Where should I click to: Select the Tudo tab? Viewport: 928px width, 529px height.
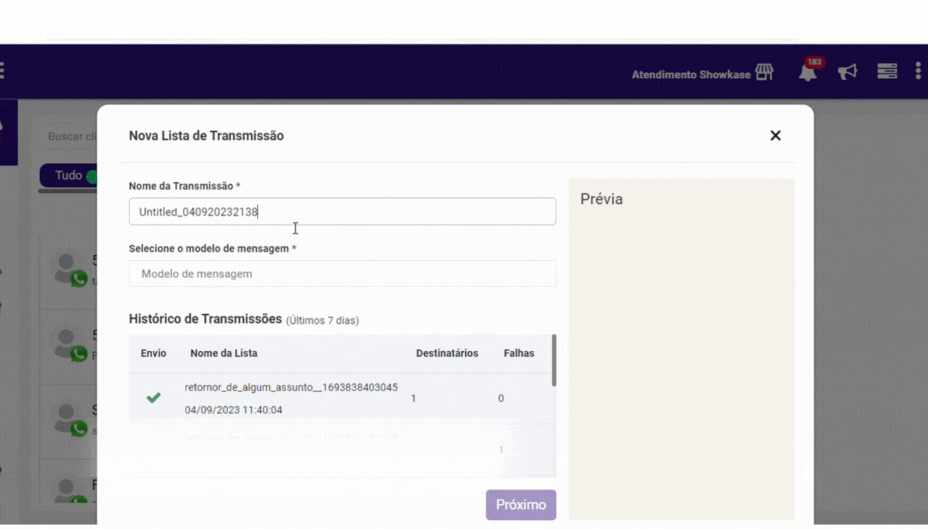pos(68,176)
